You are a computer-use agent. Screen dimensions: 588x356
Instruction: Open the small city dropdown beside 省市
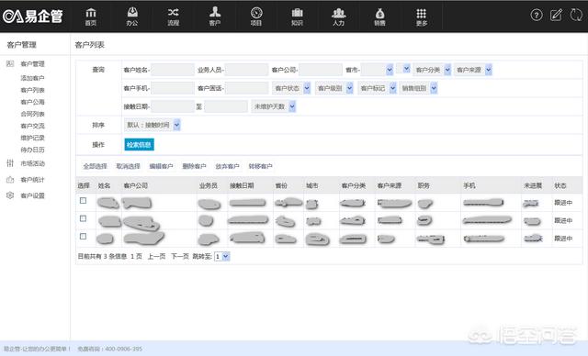click(x=403, y=69)
